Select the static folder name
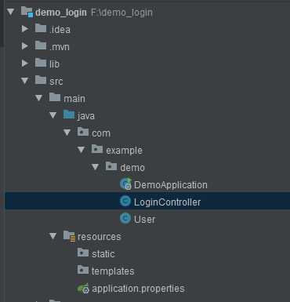Viewport: 290px width, 302px height. (x=103, y=254)
